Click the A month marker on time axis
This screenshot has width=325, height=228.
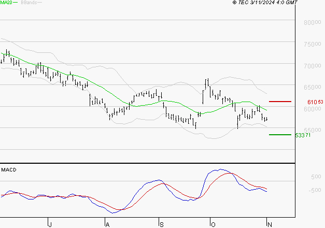coord(107,224)
